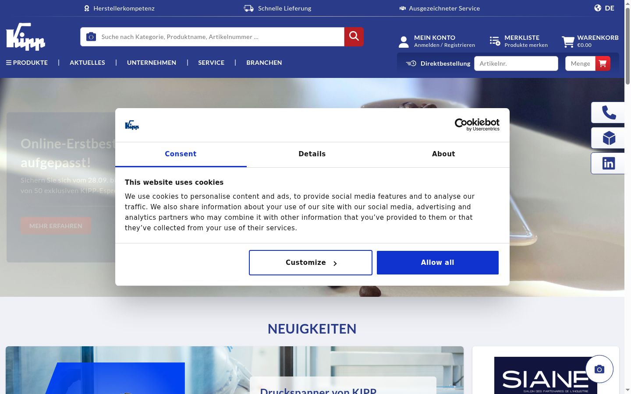
Task: Click 'This website uses cookies' heading
Action: coord(174,183)
